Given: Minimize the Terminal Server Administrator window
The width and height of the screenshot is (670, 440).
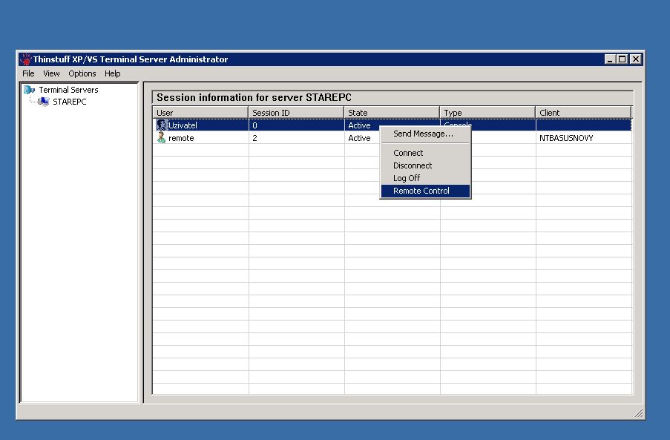Looking at the screenshot, I should click(x=610, y=59).
